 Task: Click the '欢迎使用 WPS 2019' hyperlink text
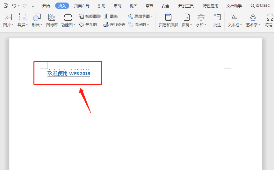[x=69, y=74]
